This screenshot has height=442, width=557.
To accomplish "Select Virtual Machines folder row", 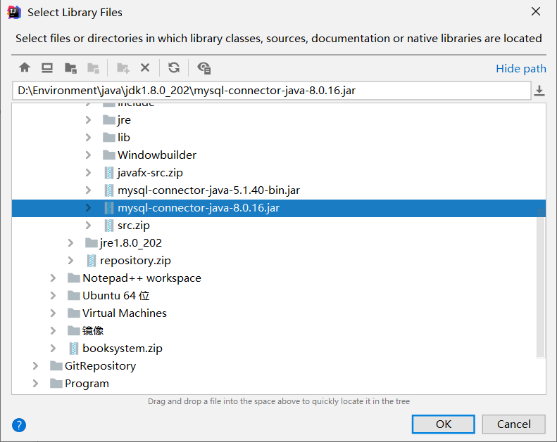I will coord(279,313).
